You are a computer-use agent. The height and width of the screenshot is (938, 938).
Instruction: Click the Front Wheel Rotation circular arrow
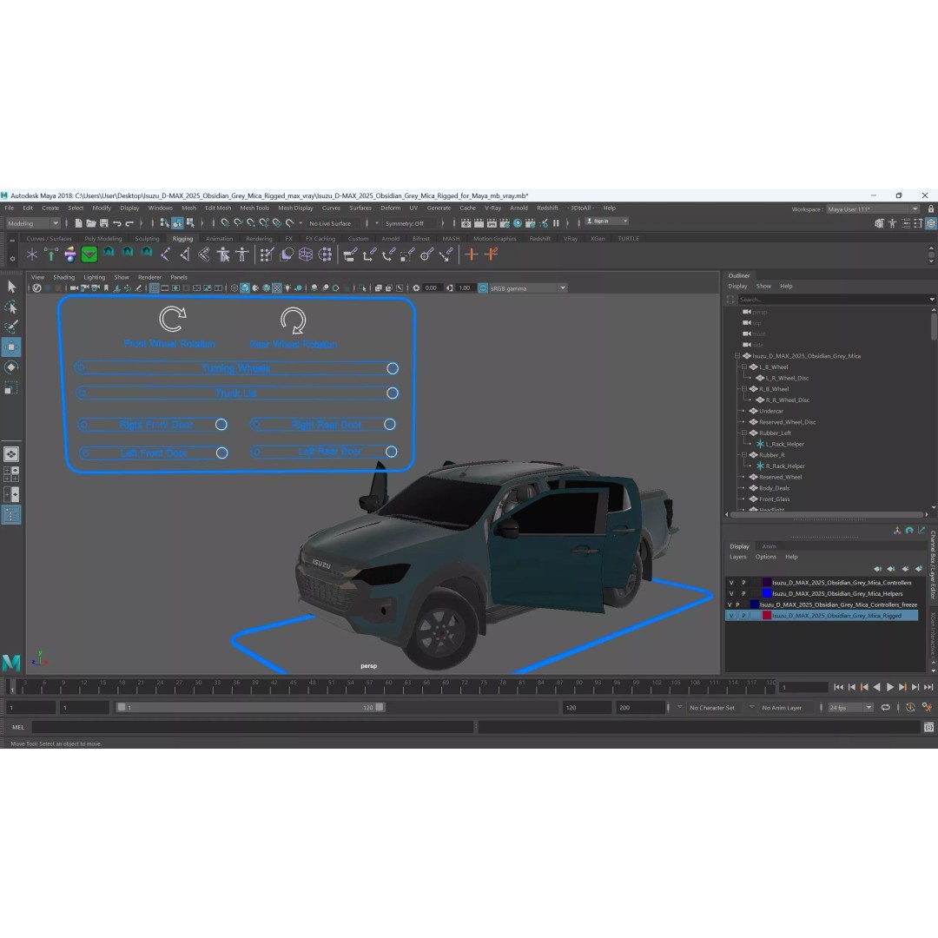pyautogui.click(x=172, y=319)
